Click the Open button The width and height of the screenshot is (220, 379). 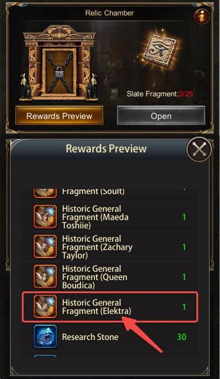(x=161, y=116)
